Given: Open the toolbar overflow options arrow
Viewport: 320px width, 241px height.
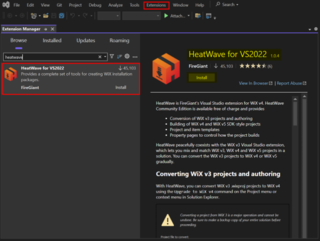Looking at the screenshot, I should pos(214,18).
